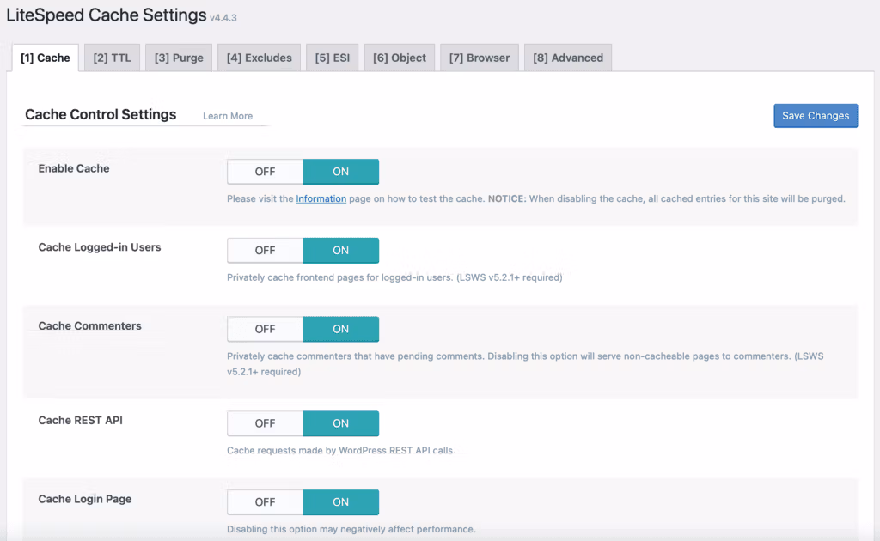Turn Cache Commenters OFF

[265, 329]
